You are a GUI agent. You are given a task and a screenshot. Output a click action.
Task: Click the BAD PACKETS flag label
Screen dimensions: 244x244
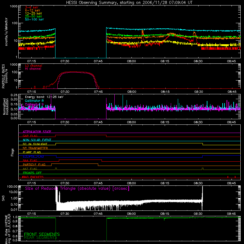pyautogui.click(x=33, y=177)
